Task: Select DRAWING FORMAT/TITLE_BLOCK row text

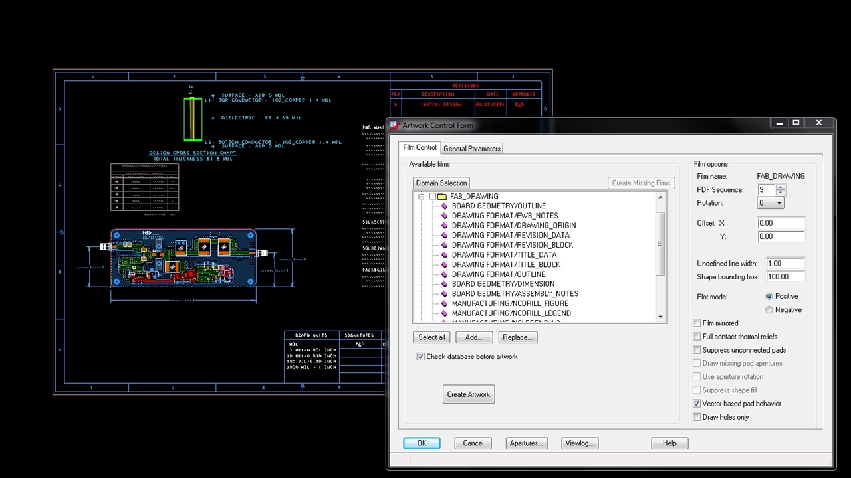Action: 506,265
